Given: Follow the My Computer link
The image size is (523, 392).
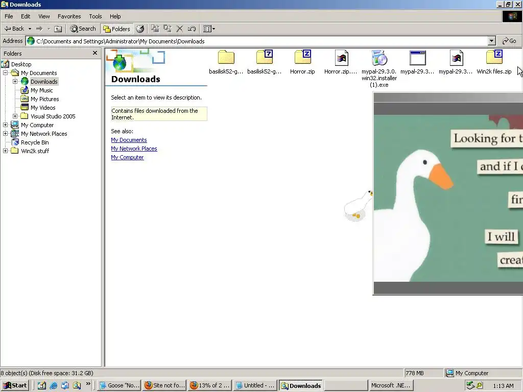Looking at the screenshot, I should click(x=127, y=157).
